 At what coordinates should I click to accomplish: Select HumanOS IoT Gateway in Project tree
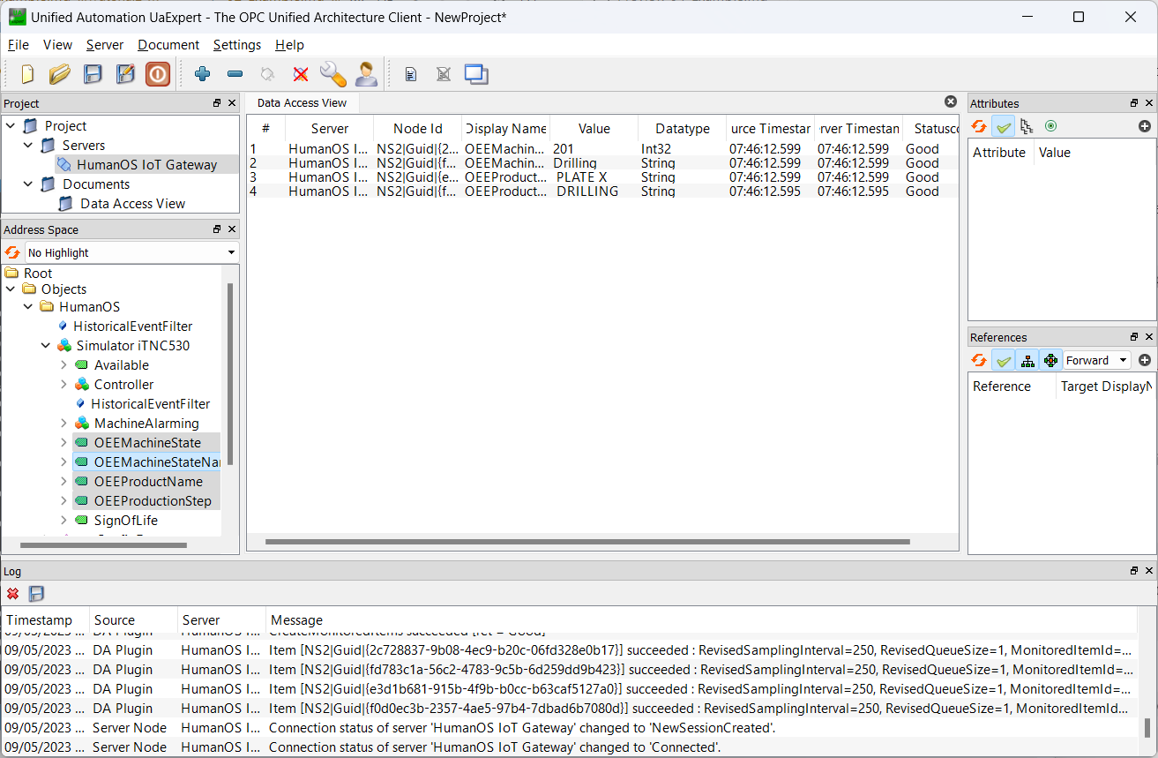tap(146, 165)
